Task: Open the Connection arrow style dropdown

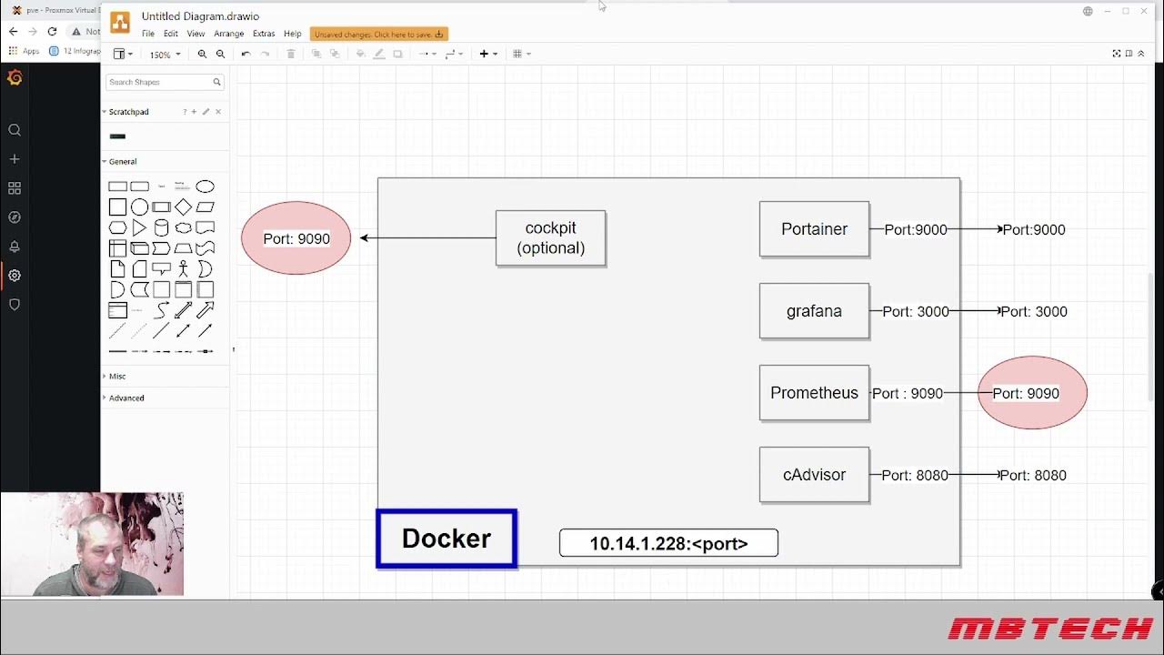Action: coord(427,55)
